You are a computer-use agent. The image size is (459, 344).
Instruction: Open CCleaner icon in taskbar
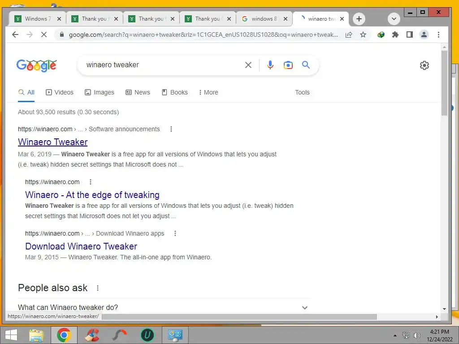point(92,335)
